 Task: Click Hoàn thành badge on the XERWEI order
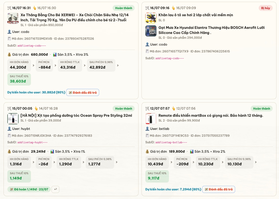pyautogui.click(x=124, y=8)
